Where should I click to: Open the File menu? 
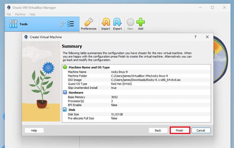[x=9, y=14]
